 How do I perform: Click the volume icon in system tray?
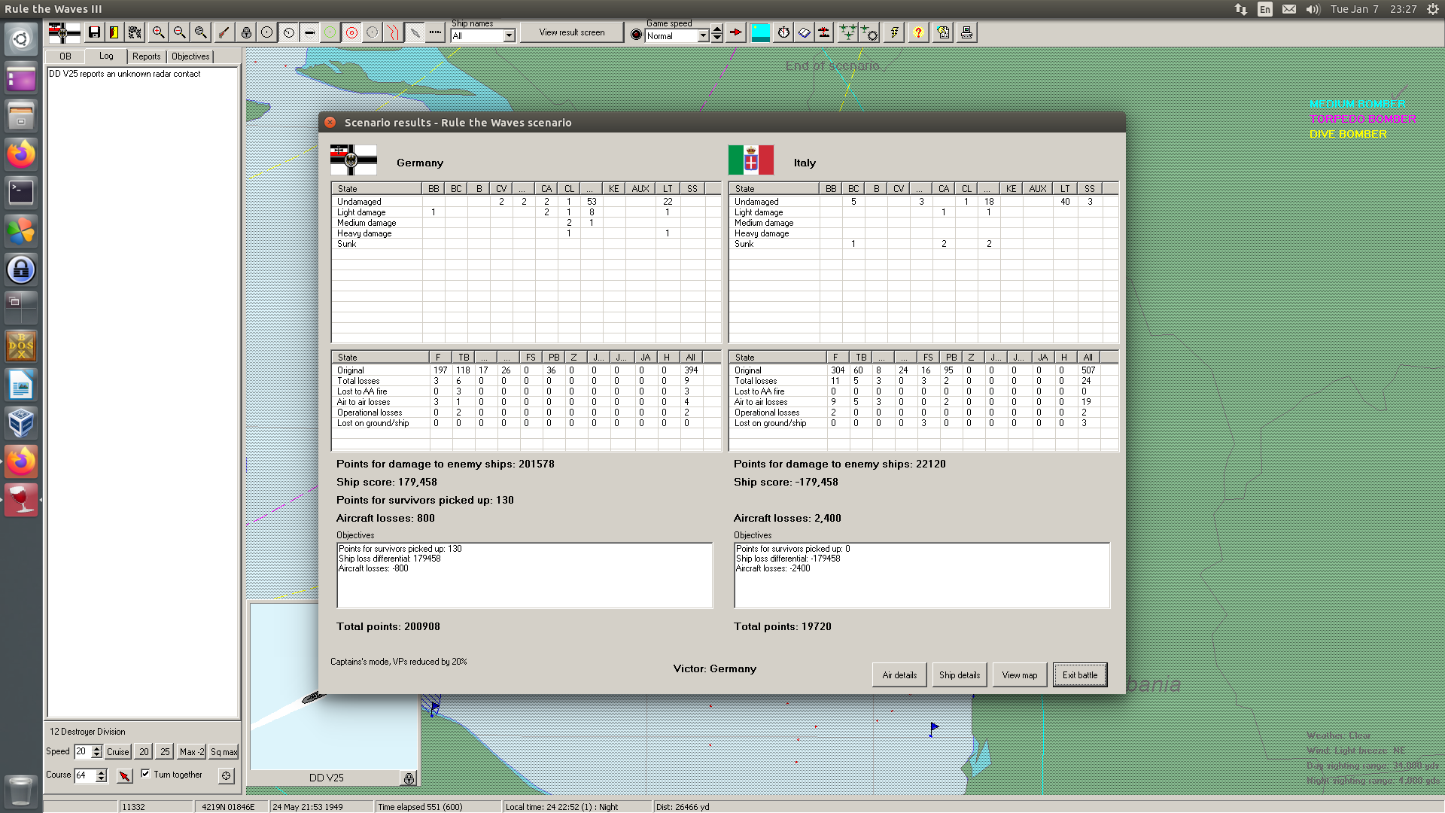(1313, 9)
